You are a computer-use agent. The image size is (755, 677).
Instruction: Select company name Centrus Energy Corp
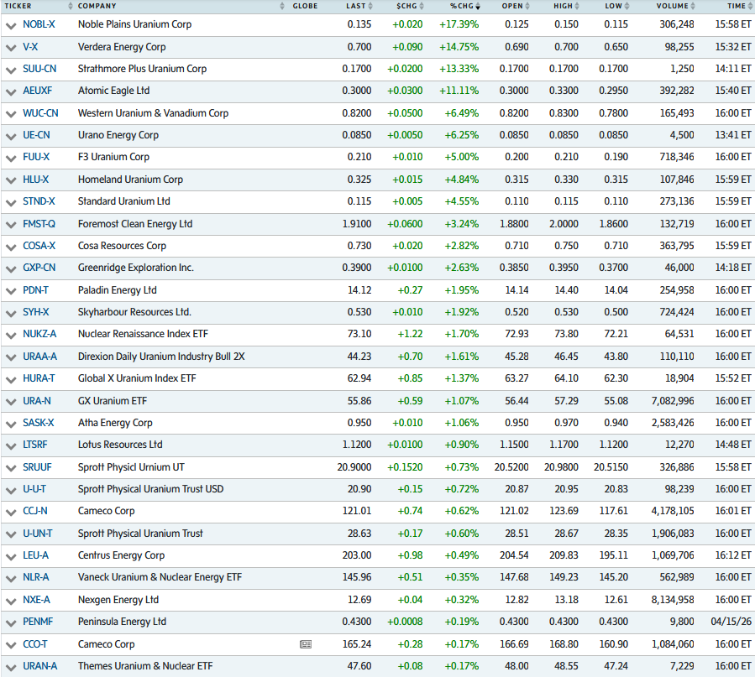(x=121, y=555)
